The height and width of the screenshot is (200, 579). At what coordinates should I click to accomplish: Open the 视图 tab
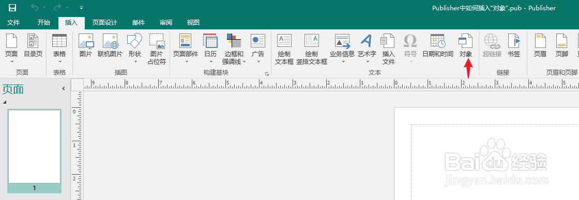tap(193, 23)
